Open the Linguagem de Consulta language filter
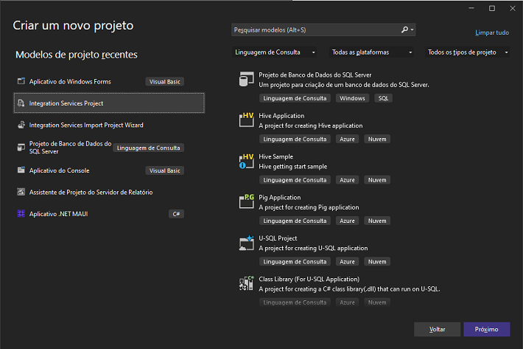The width and height of the screenshot is (523, 349). 275,52
